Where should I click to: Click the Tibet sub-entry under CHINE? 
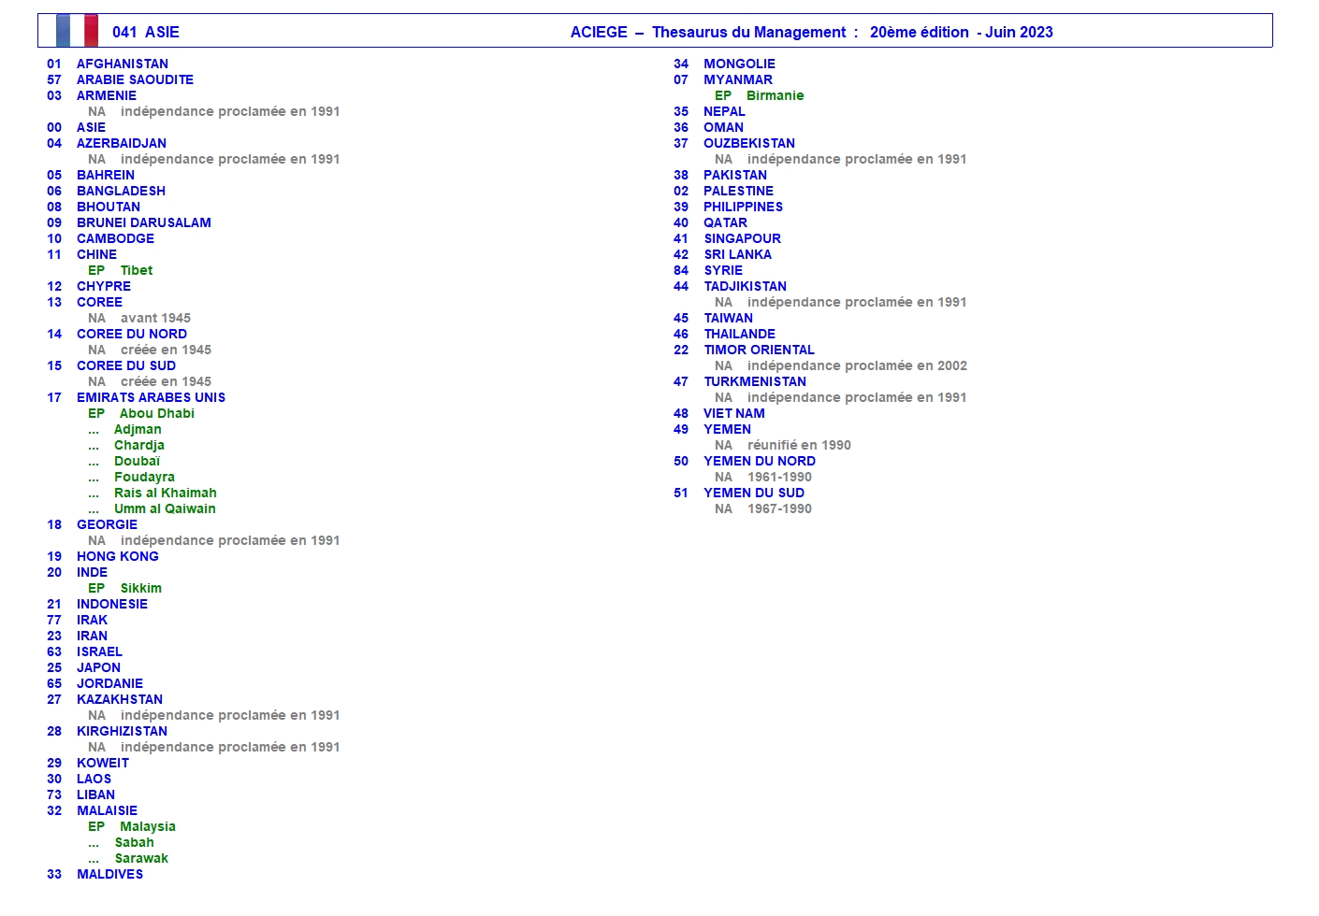pos(136,270)
